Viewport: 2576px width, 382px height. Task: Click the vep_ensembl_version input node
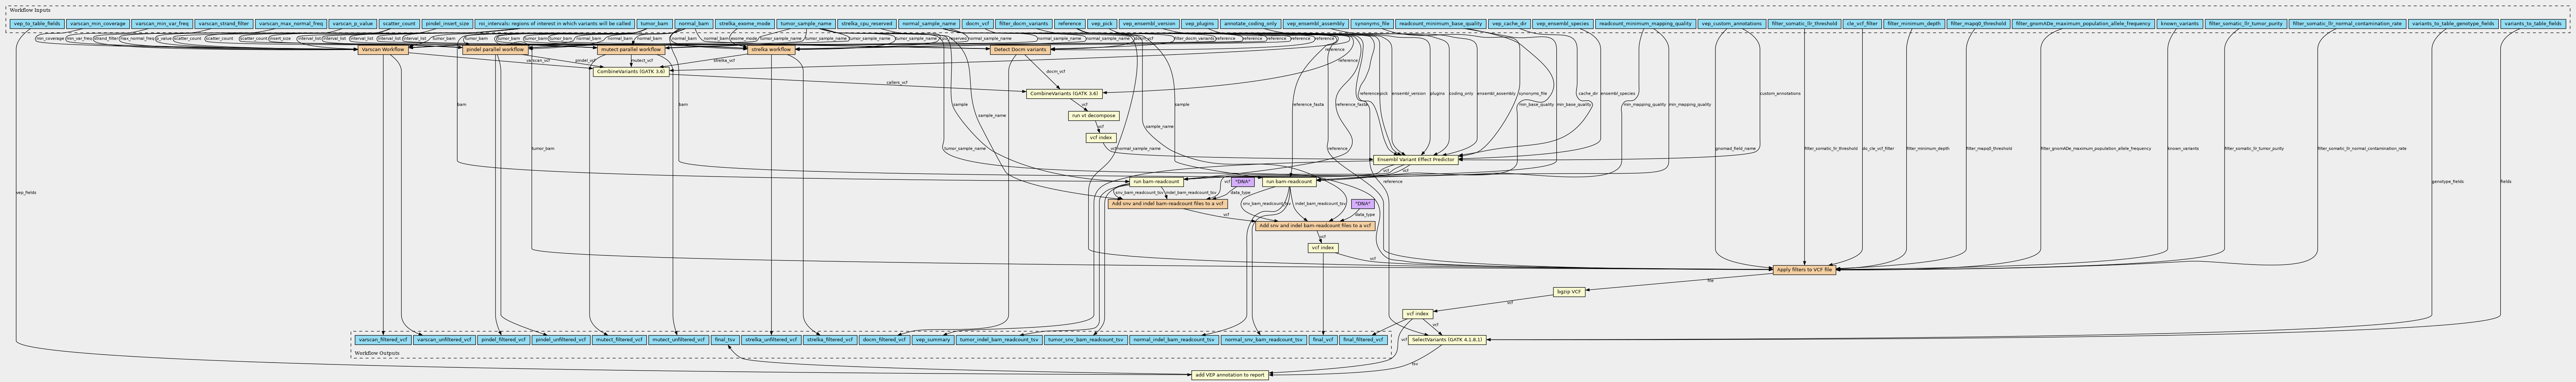pyautogui.click(x=1149, y=23)
